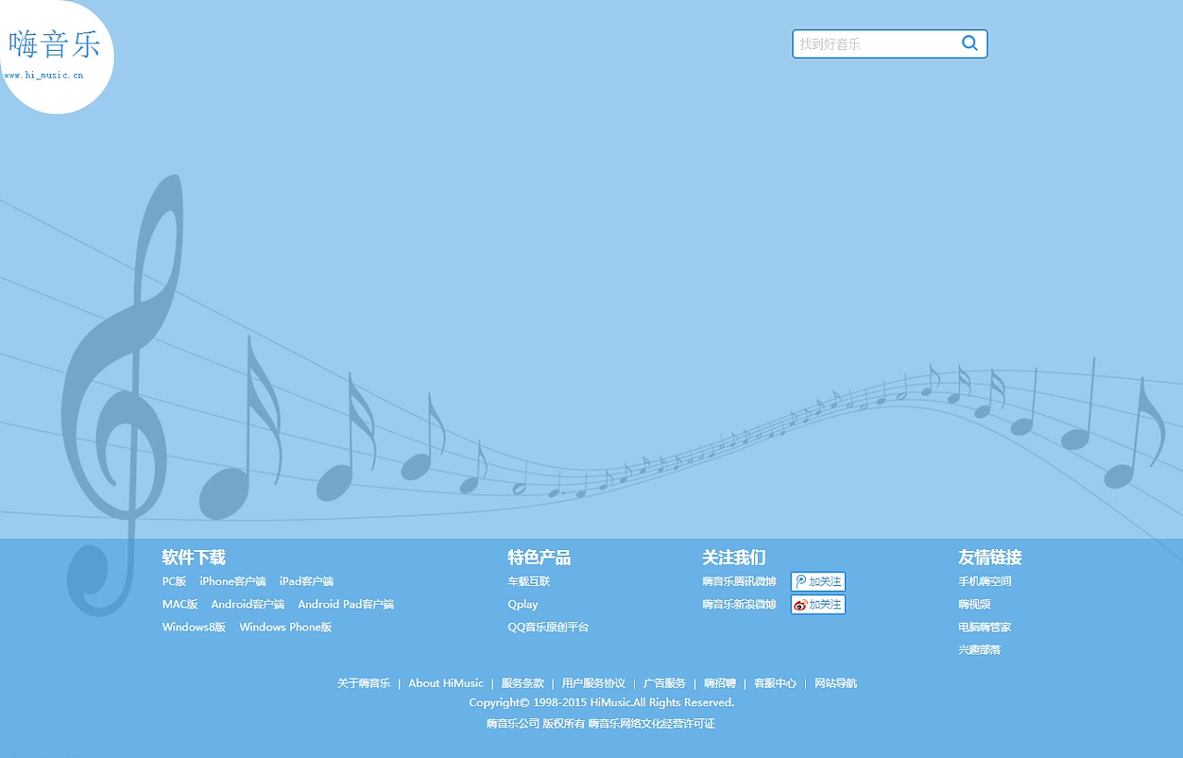1183x758 pixels.
Task: Open the PC版 download link
Action: (x=175, y=581)
